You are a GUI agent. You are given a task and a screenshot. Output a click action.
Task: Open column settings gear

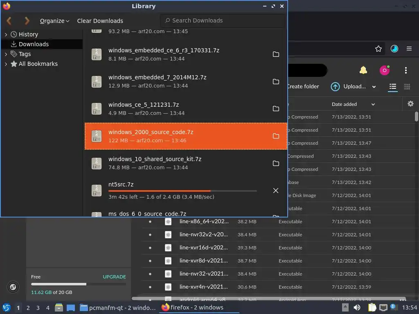(410, 104)
